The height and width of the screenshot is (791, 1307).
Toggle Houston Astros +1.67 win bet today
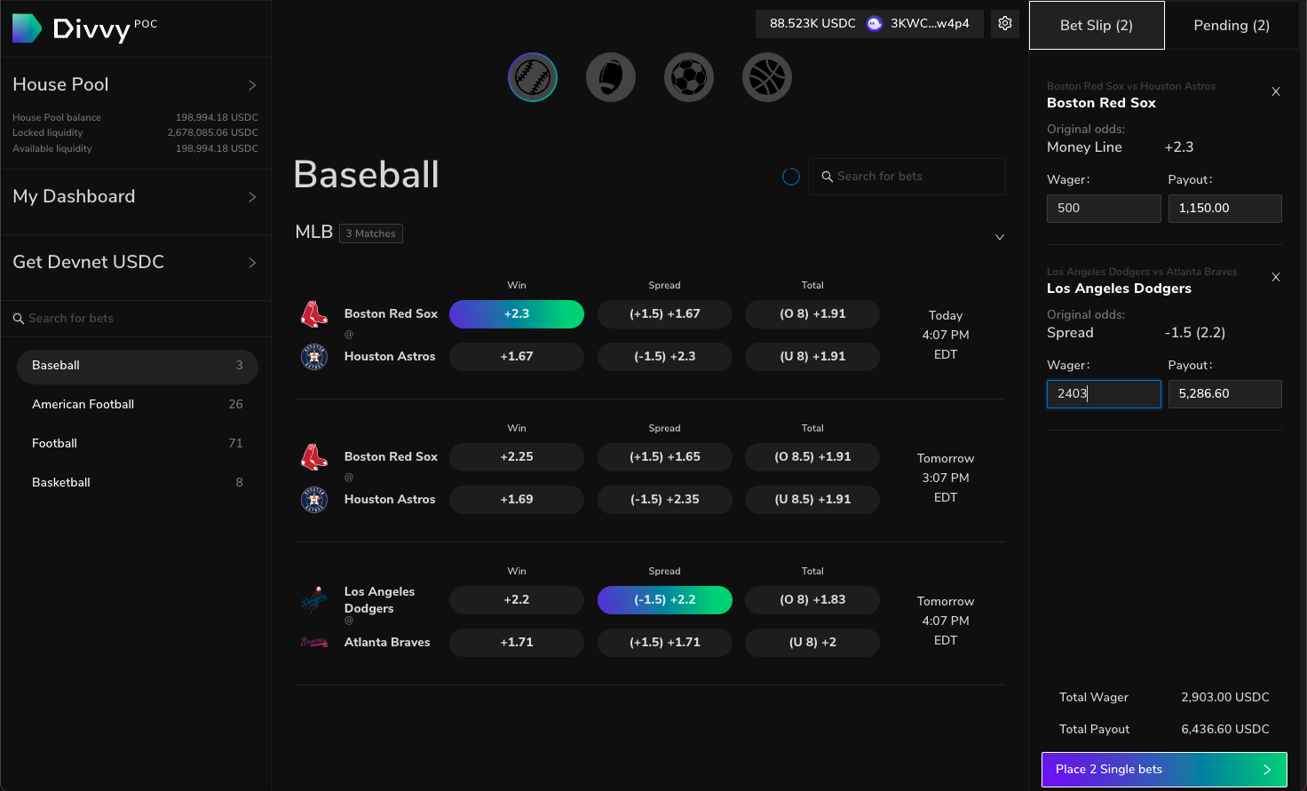[517, 357]
